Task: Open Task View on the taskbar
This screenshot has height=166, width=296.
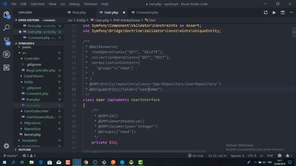Action: pos(22,162)
